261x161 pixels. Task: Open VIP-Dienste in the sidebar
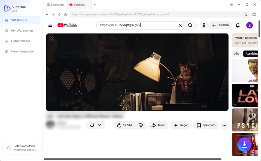click(x=21, y=20)
